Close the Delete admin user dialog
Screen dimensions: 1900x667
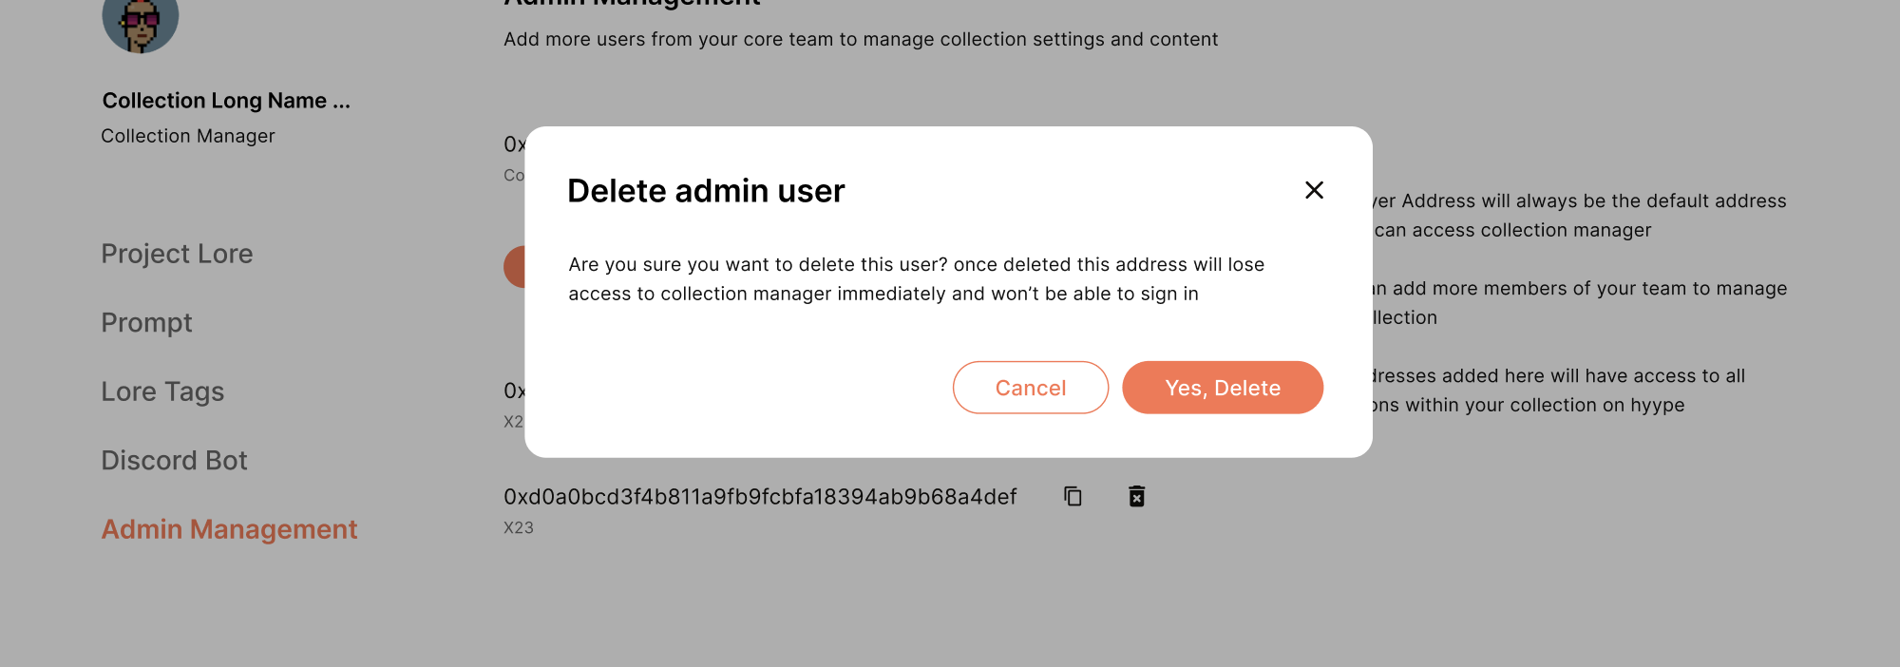[x=1314, y=190]
